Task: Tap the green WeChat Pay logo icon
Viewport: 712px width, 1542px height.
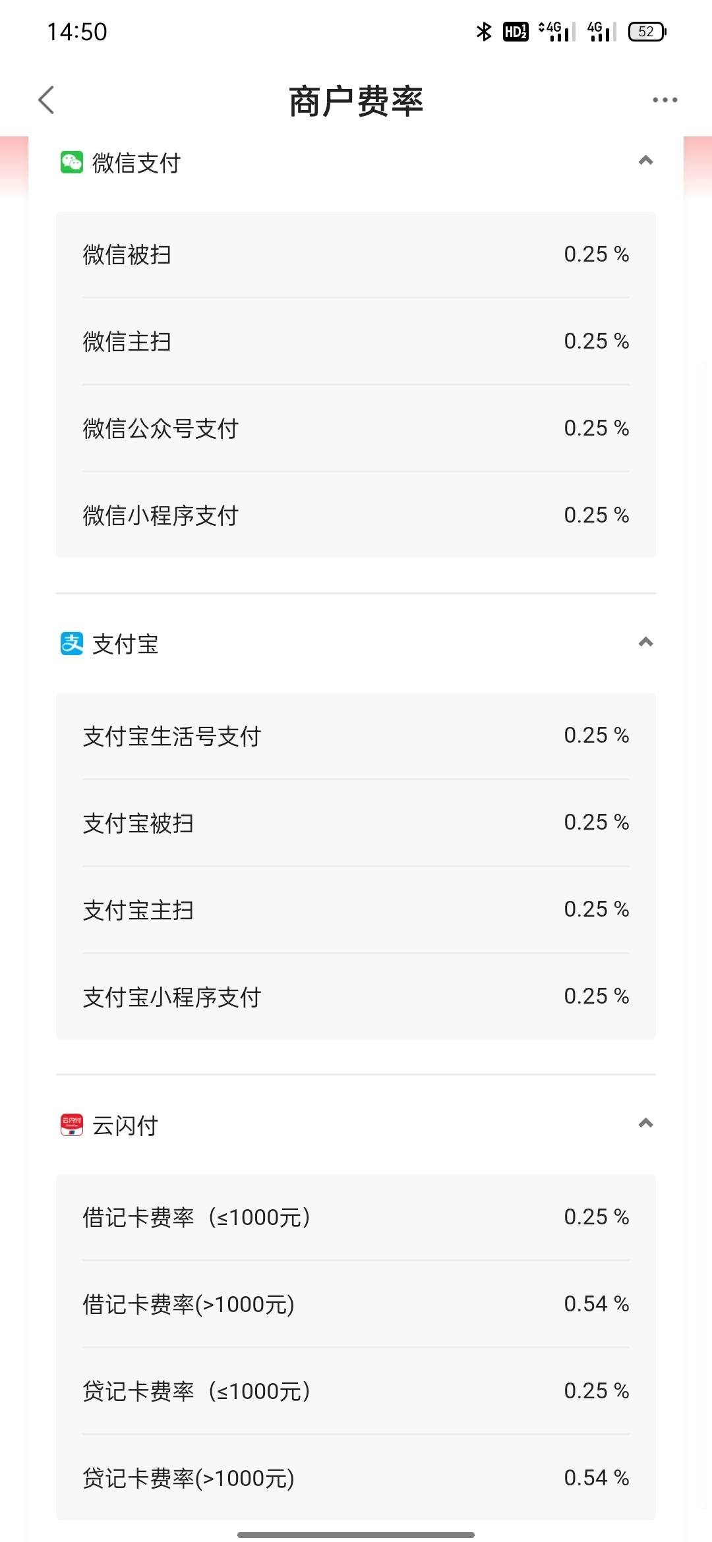Action: pyautogui.click(x=72, y=162)
